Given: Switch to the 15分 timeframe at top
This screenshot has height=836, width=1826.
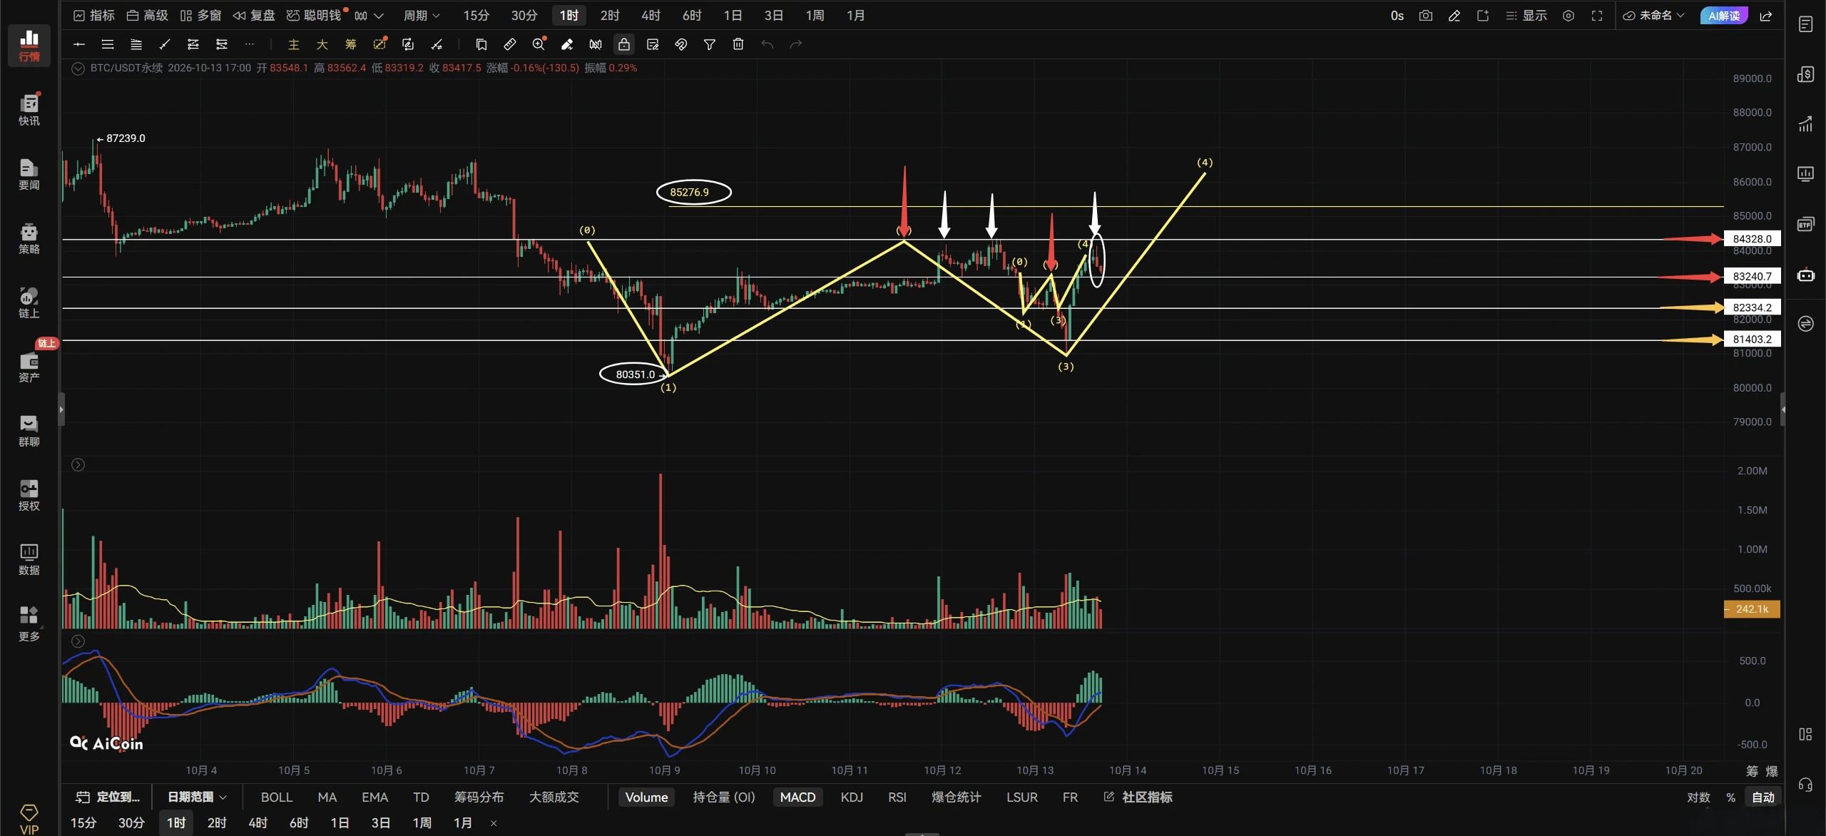Looking at the screenshot, I should [476, 16].
